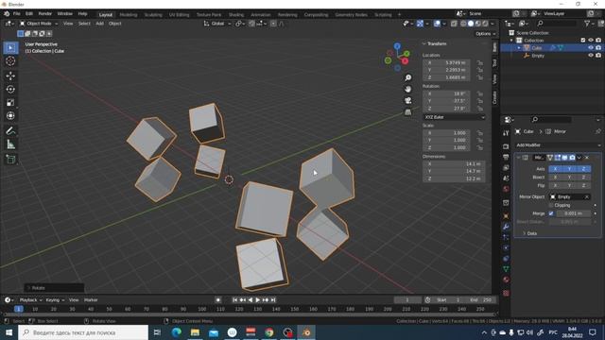605x340 pixels.
Task: Click the Merge distance 0.001 m field
Action: [x=574, y=213]
